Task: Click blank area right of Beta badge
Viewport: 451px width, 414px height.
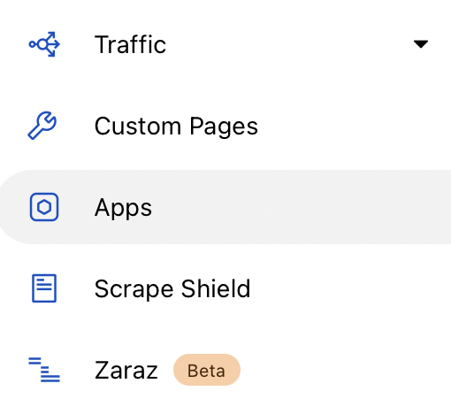Action: 345,370
